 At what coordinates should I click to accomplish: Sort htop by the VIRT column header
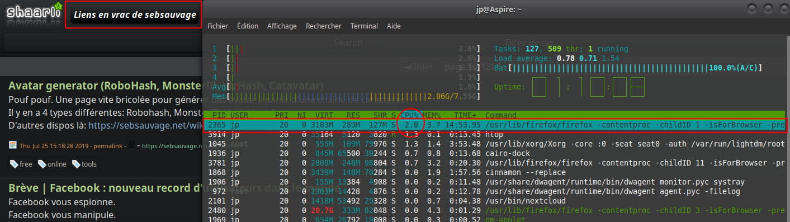click(324, 115)
